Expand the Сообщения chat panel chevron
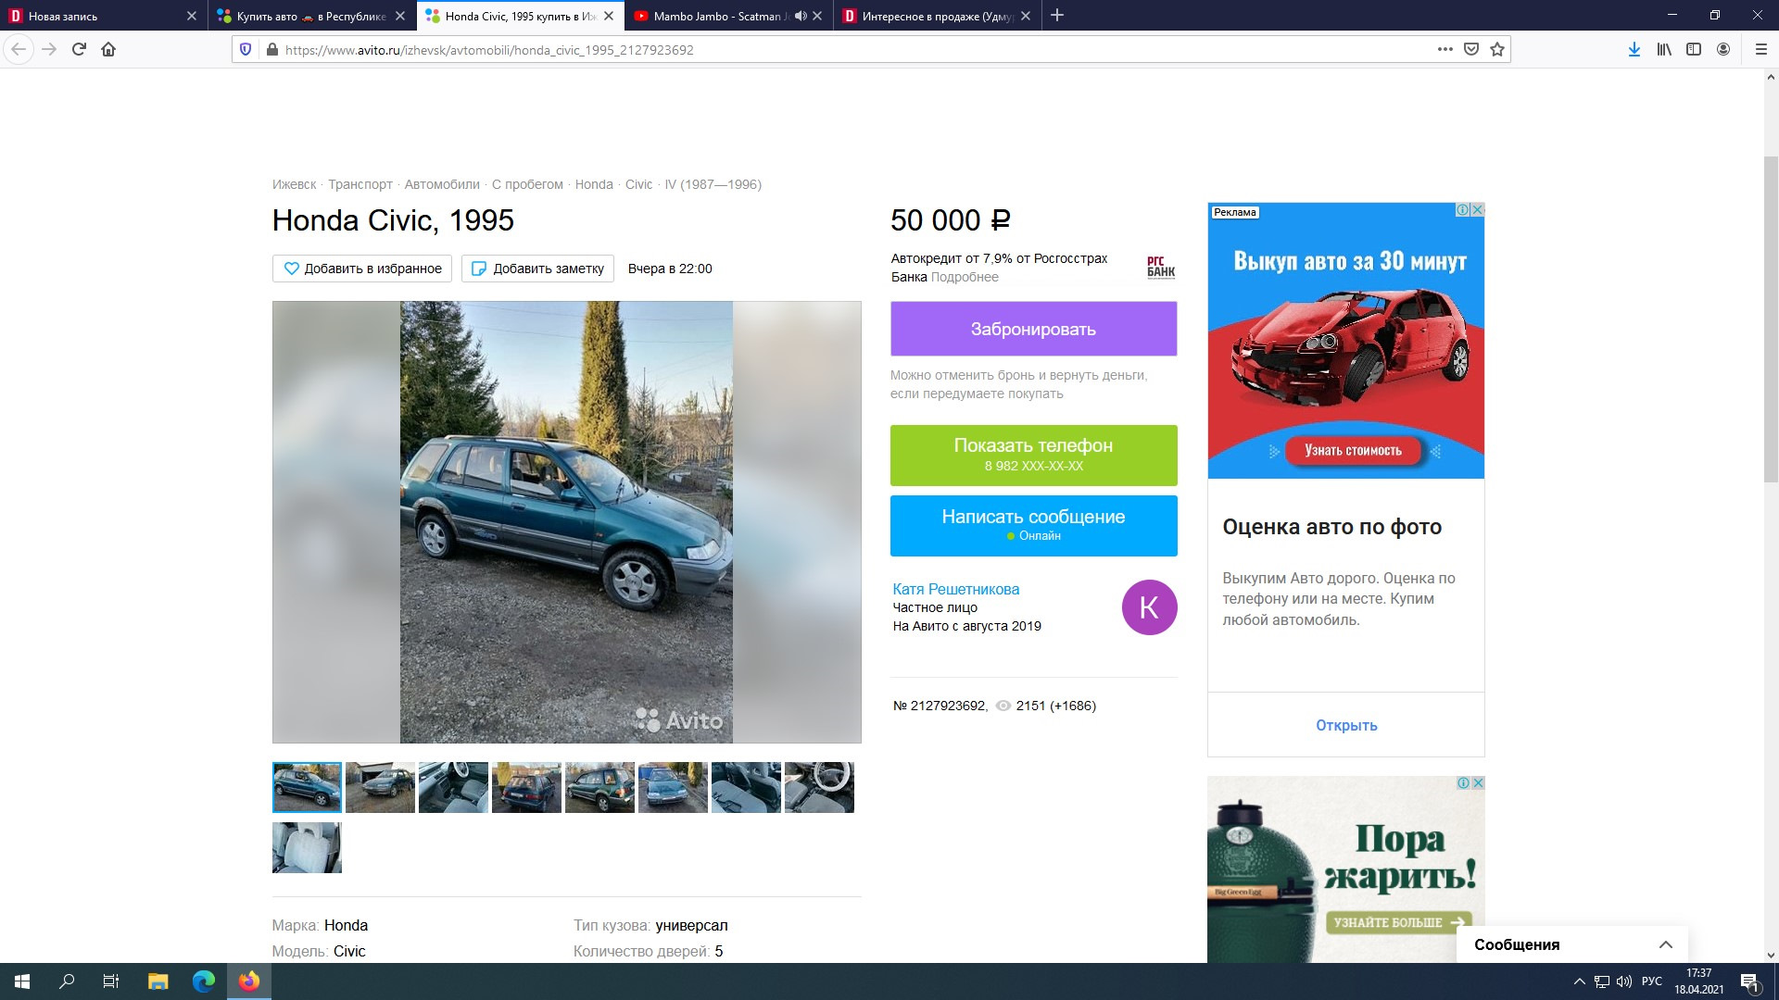Image resolution: width=1779 pixels, height=1000 pixels. tap(1665, 944)
